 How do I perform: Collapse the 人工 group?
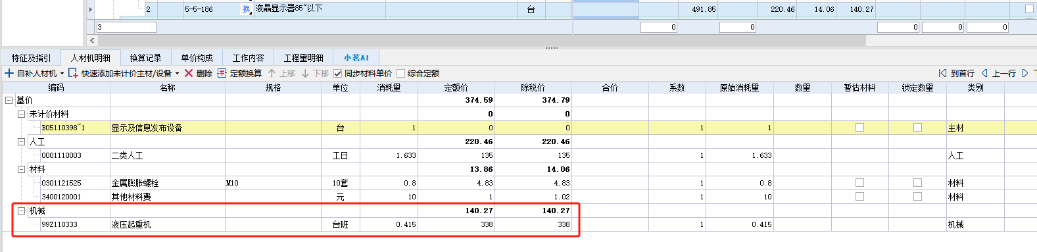tap(21, 141)
